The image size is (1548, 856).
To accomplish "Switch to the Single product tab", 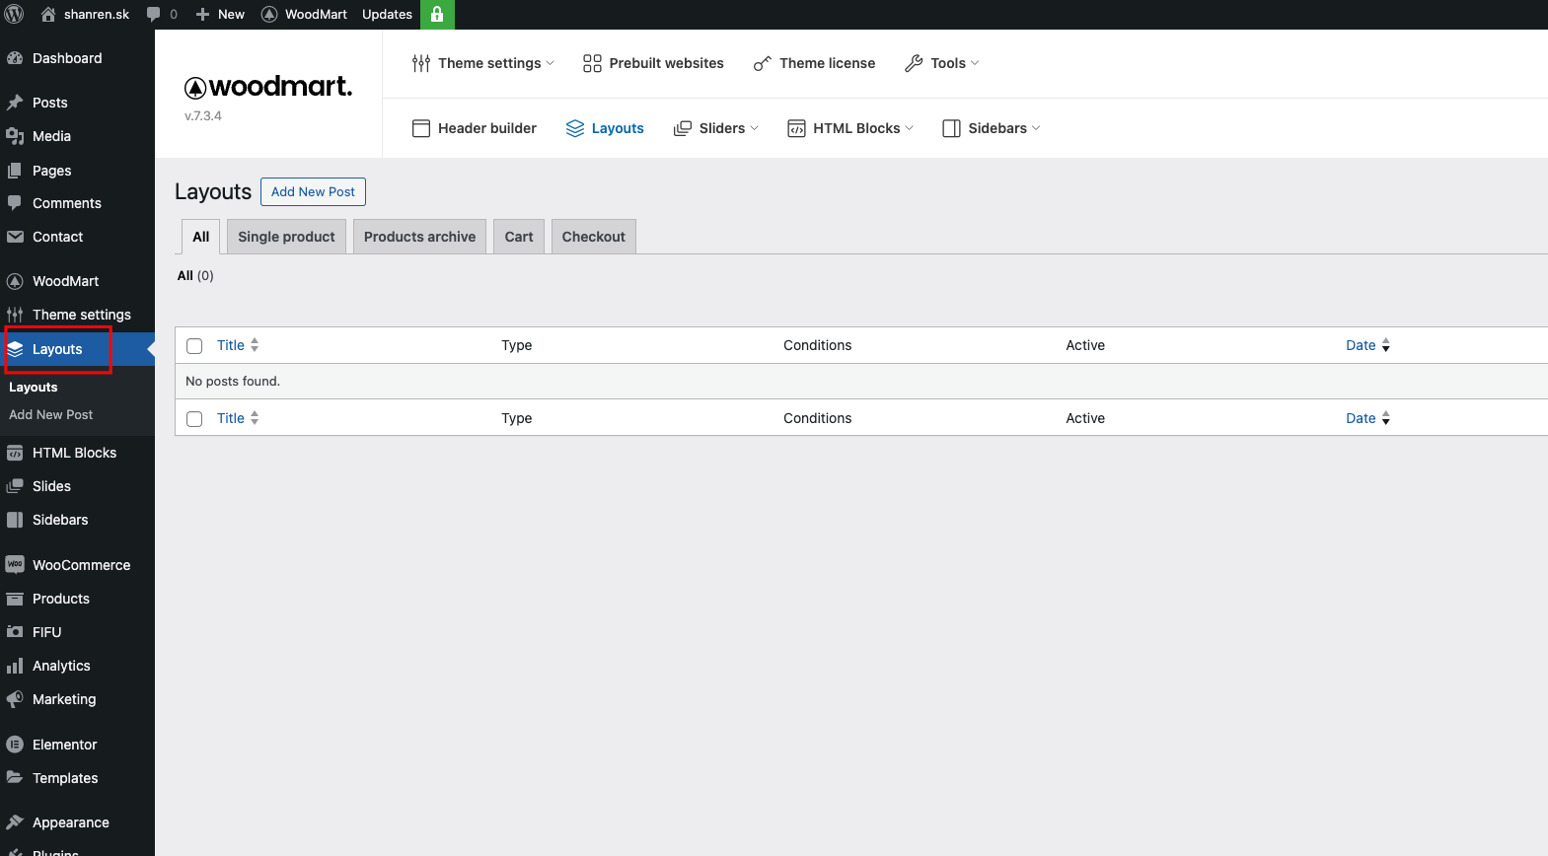I will click(x=286, y=237).
